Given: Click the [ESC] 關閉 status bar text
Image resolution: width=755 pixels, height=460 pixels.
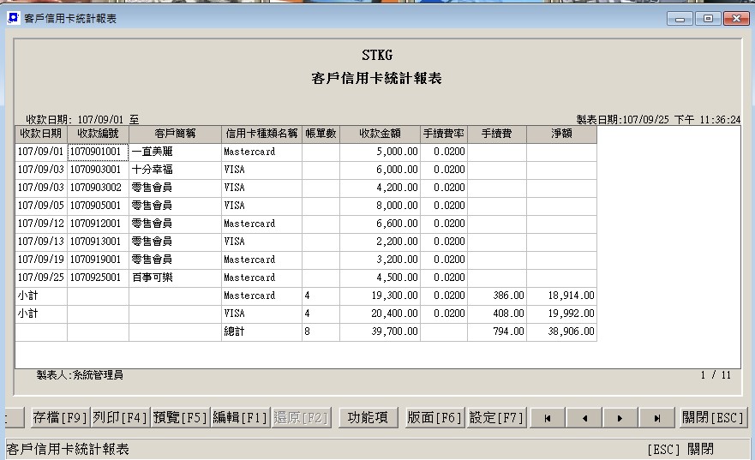Looking at the screenshot, I should tap(680, 450).
